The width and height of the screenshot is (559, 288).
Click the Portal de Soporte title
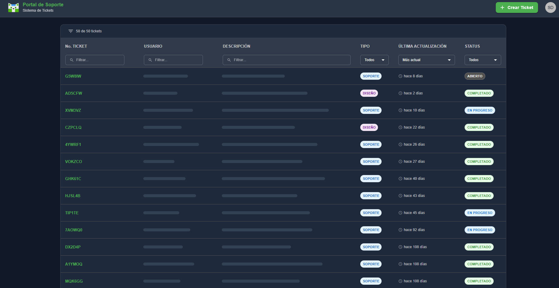[x=43, y=4]
